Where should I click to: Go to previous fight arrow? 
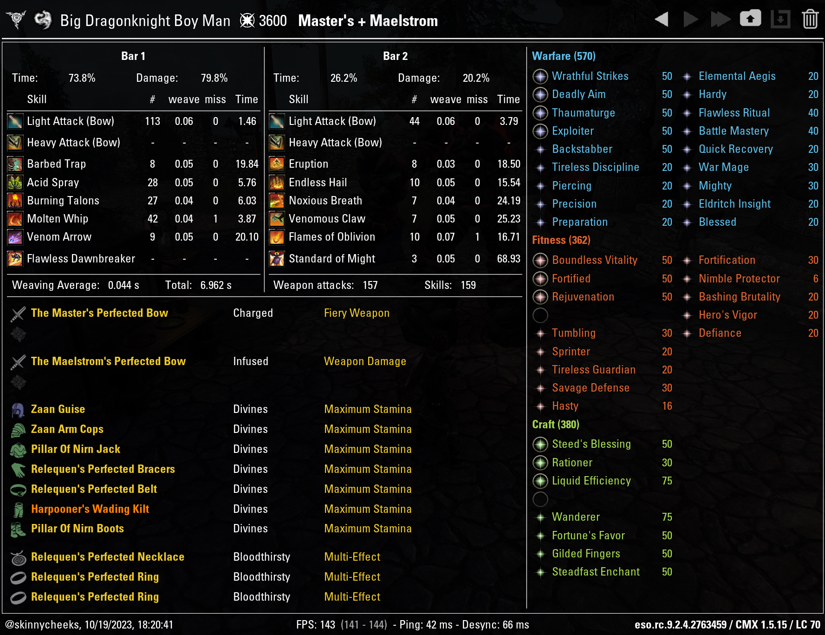pyautogui.click(x=662, y=20)
